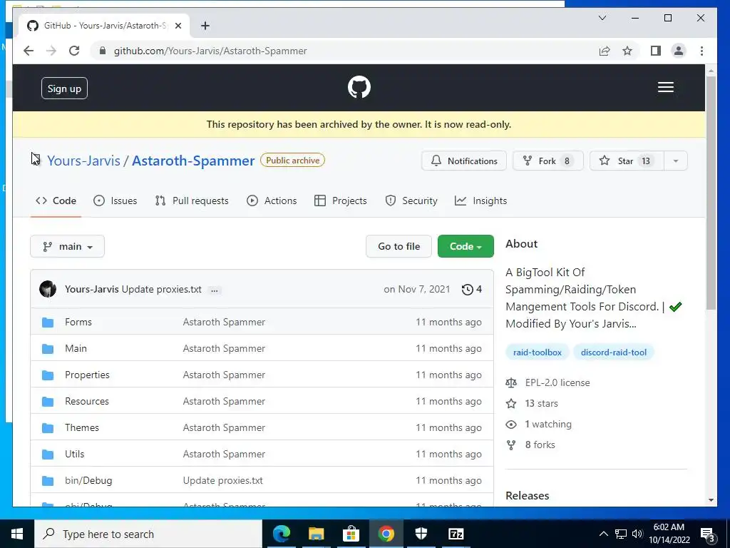Reload the page with the refresh icon
The width and height of the screenshot is (730, 548).
(x=74, y=51)
